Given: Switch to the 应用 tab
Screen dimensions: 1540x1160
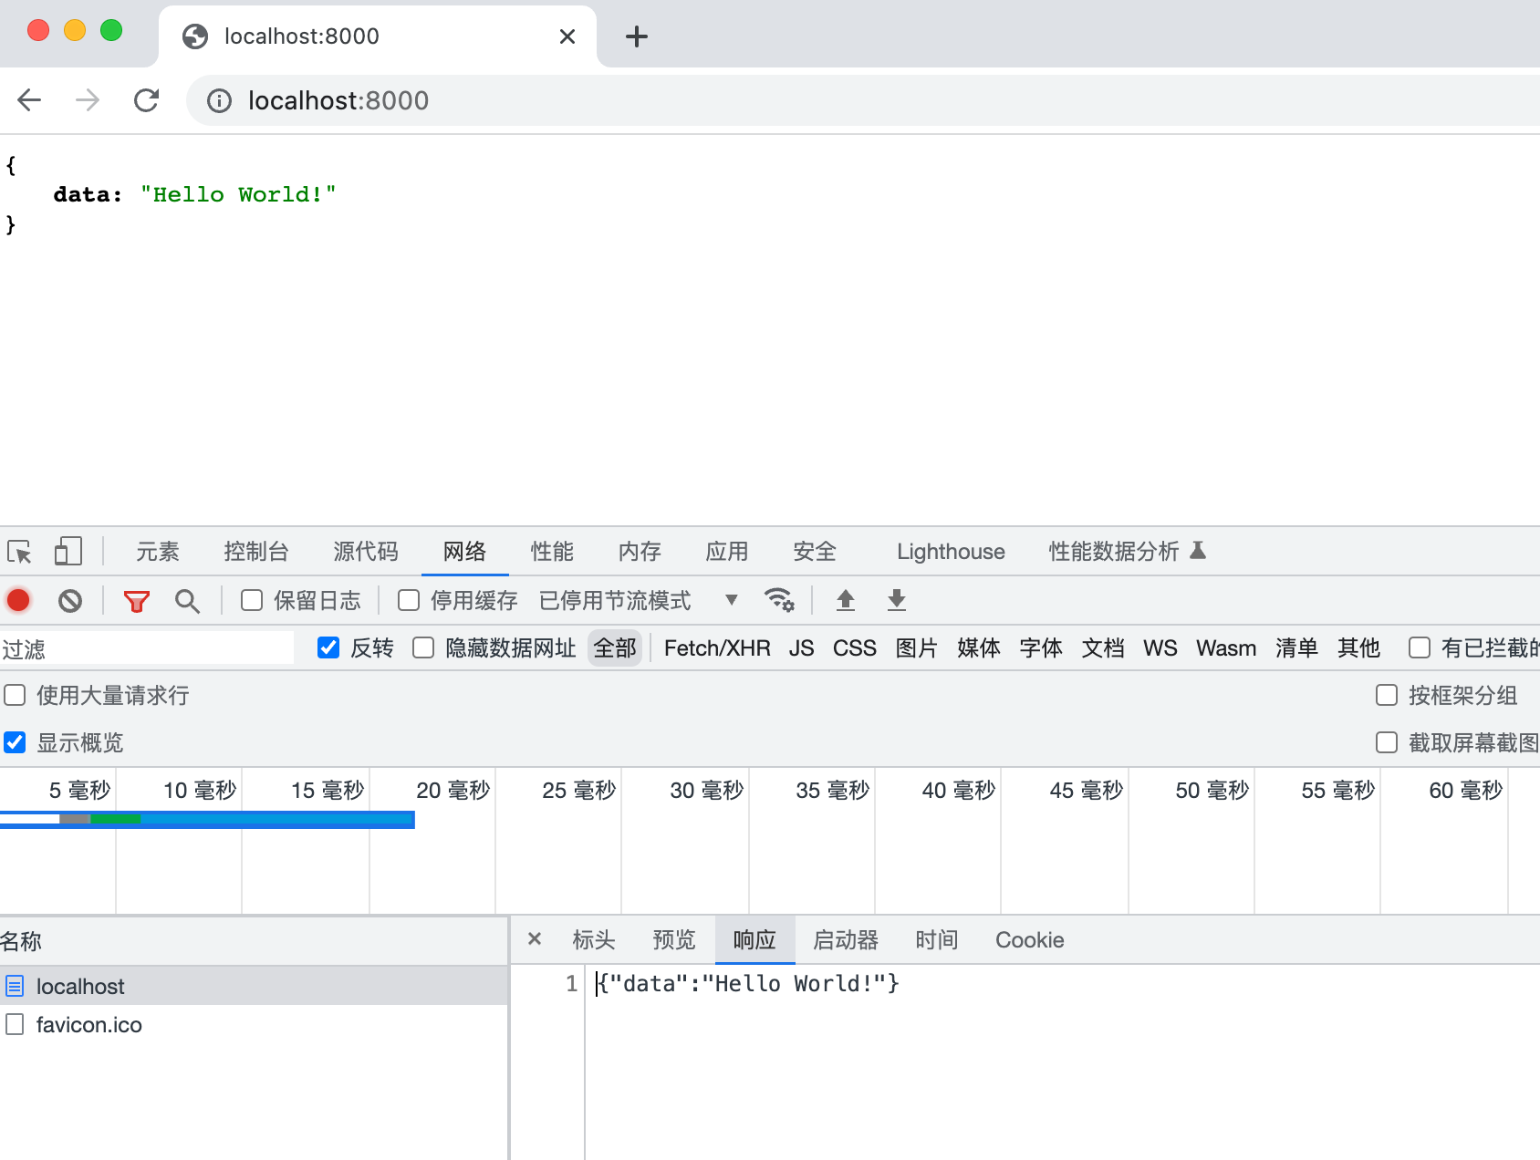Looking at the screenshot, I should [727, 552].
